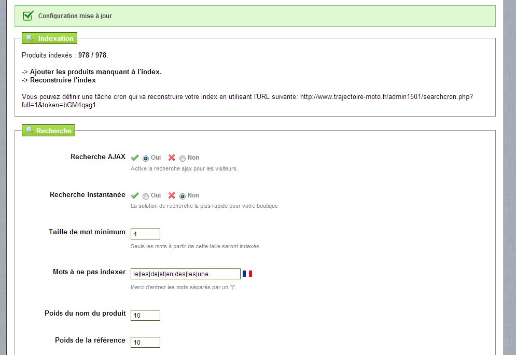Viewport: 516px width, 355px height.
Task: Focus the Poids du nom du produit field
Action: tap(145, 315)
